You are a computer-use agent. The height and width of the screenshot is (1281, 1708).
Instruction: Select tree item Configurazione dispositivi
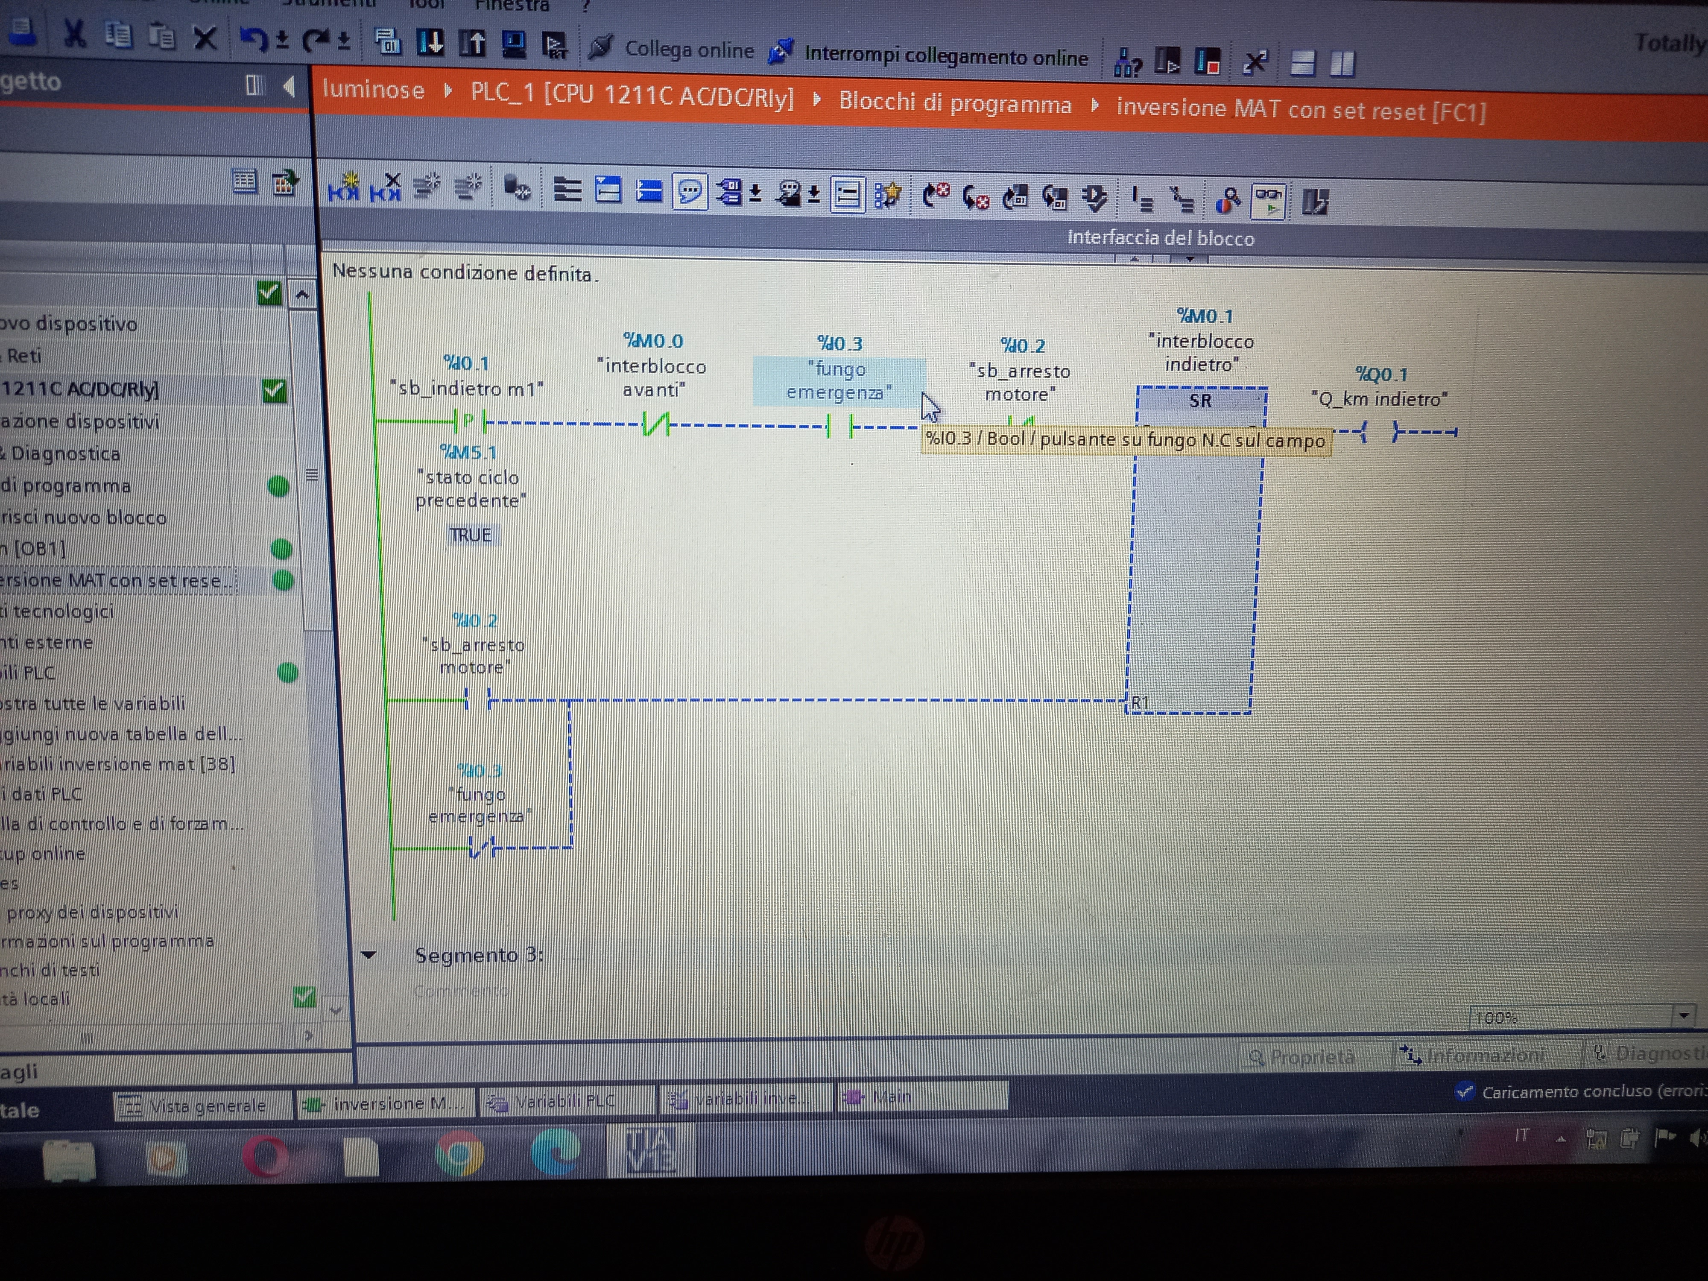80,421
